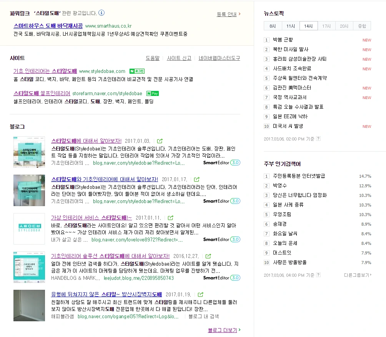Open popular search 송재경
This screenshot has width=386, height=337.
(280, 224)
